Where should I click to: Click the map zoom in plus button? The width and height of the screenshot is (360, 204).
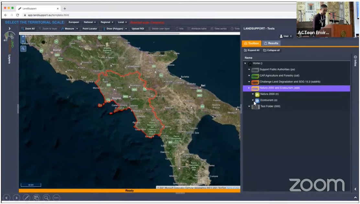coord(23,37)
